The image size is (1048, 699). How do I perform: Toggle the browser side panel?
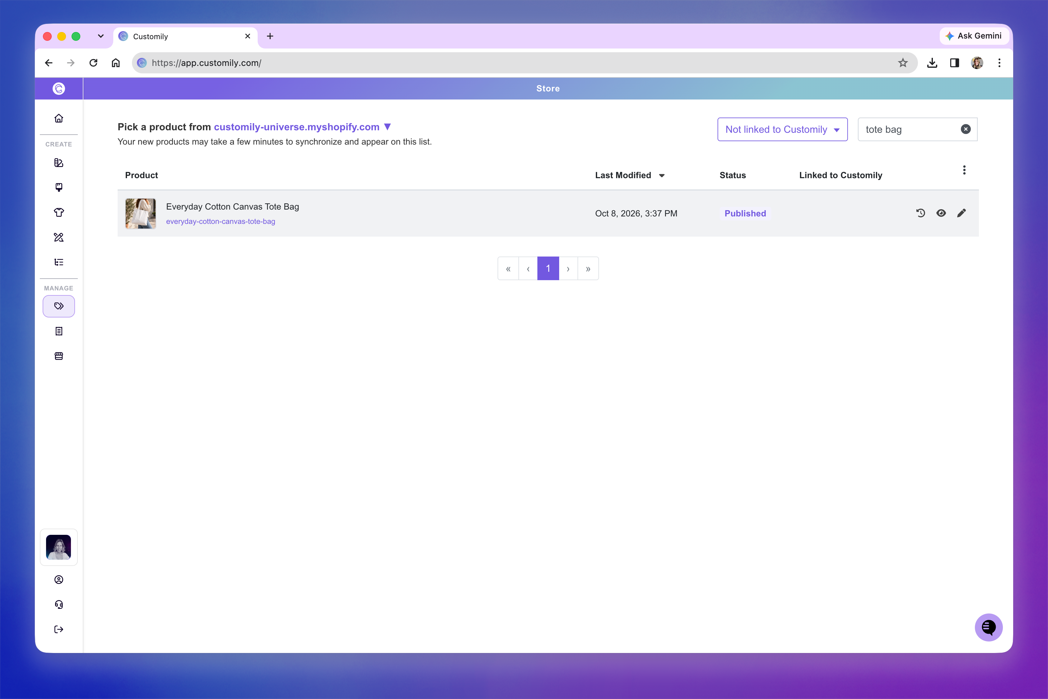tap(954, 63)
